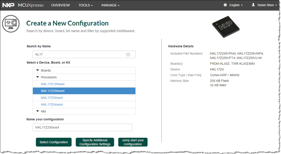Image resolution: width=281 pixels, height=154 pixels.
Task: Open the TOOLS dropdown menu
Action: (86, 5)
